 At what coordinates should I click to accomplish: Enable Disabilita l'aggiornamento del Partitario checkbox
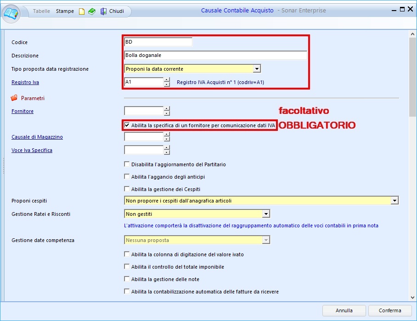click(x=127, y=164)
